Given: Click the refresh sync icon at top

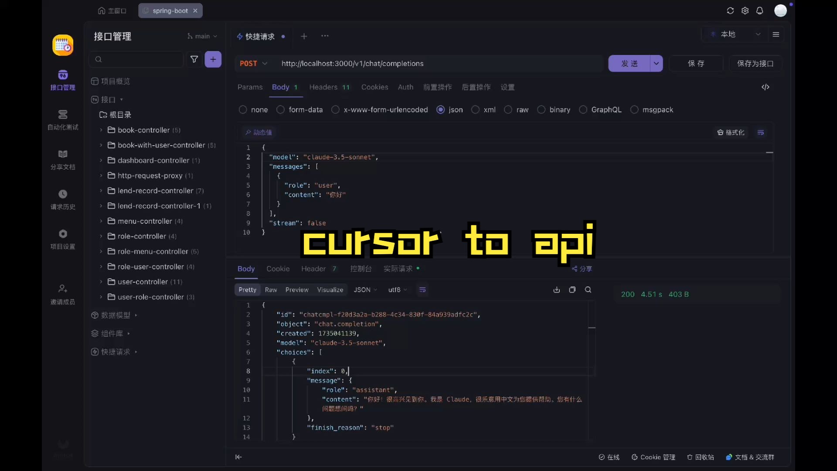Looking at the screenshot, I should coord(730,11).
